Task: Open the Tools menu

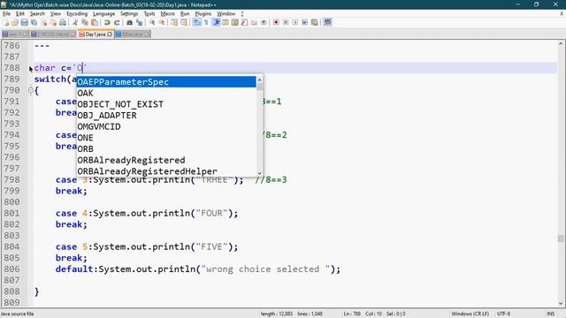Action: pyautogui.click(x=149, y=14)
